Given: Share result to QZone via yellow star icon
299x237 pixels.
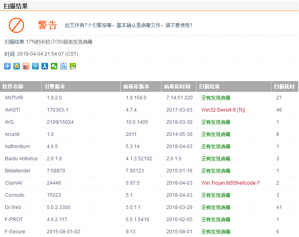Looking at the screenshot, I should (x=17, y=66).
